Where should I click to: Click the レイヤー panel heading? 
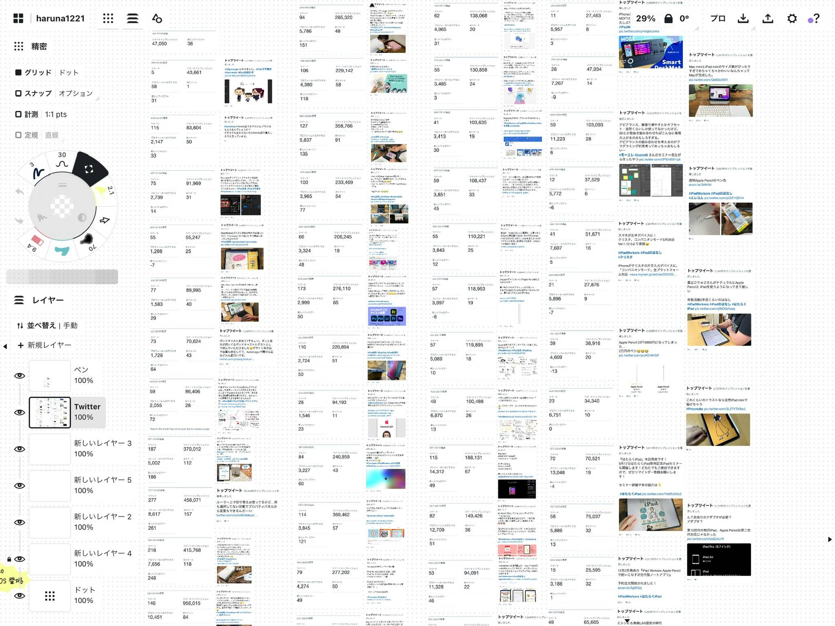pos(48,300)
